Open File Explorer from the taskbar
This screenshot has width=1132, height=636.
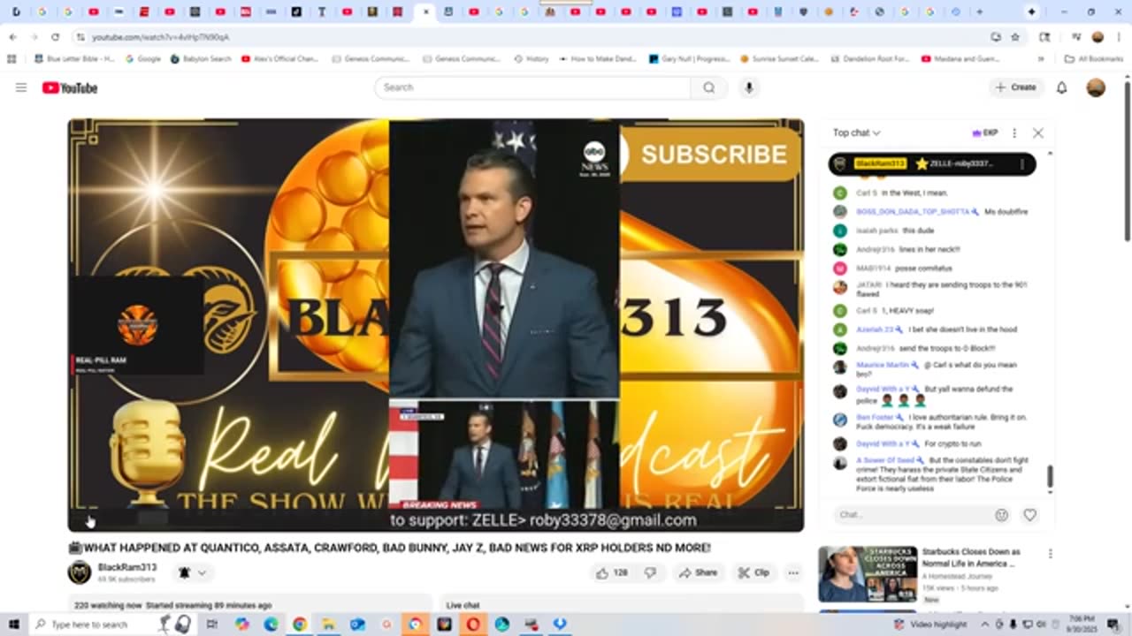[x=328, y=624]
